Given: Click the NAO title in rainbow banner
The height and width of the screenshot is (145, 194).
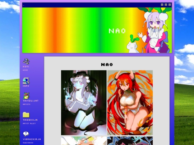Looking at the screenshot, I should 117,31.
